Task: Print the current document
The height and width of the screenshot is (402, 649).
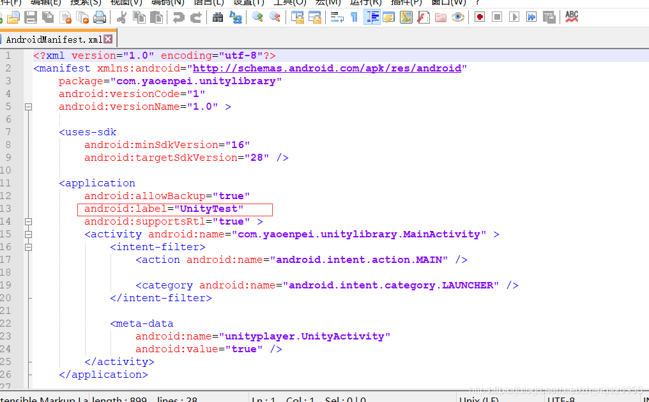Action: 100,17
